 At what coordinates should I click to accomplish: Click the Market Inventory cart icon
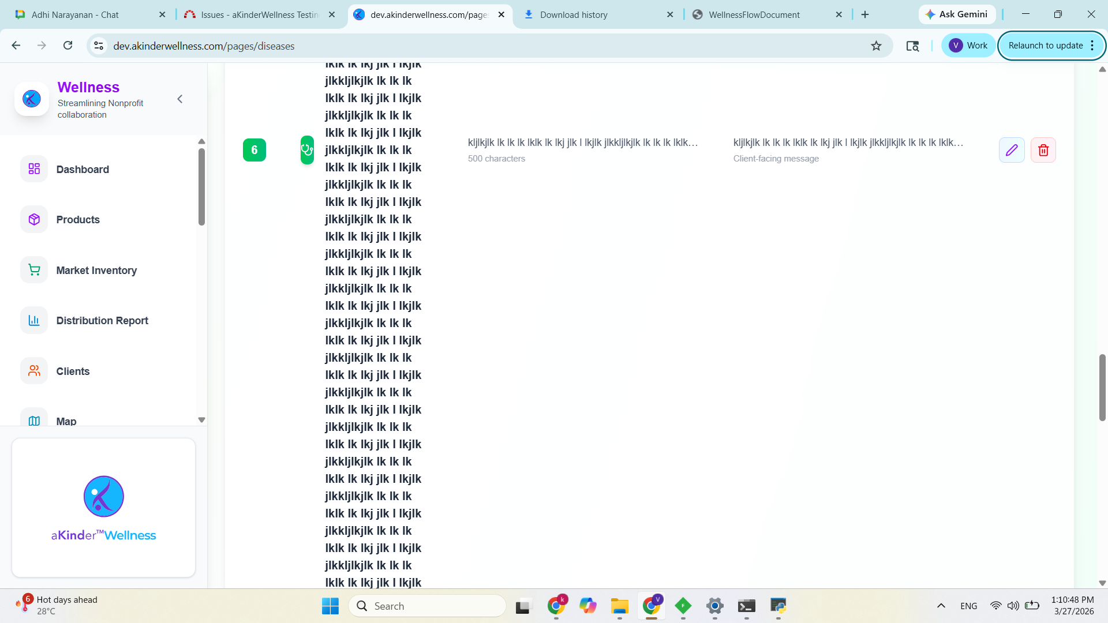(34, 270)
